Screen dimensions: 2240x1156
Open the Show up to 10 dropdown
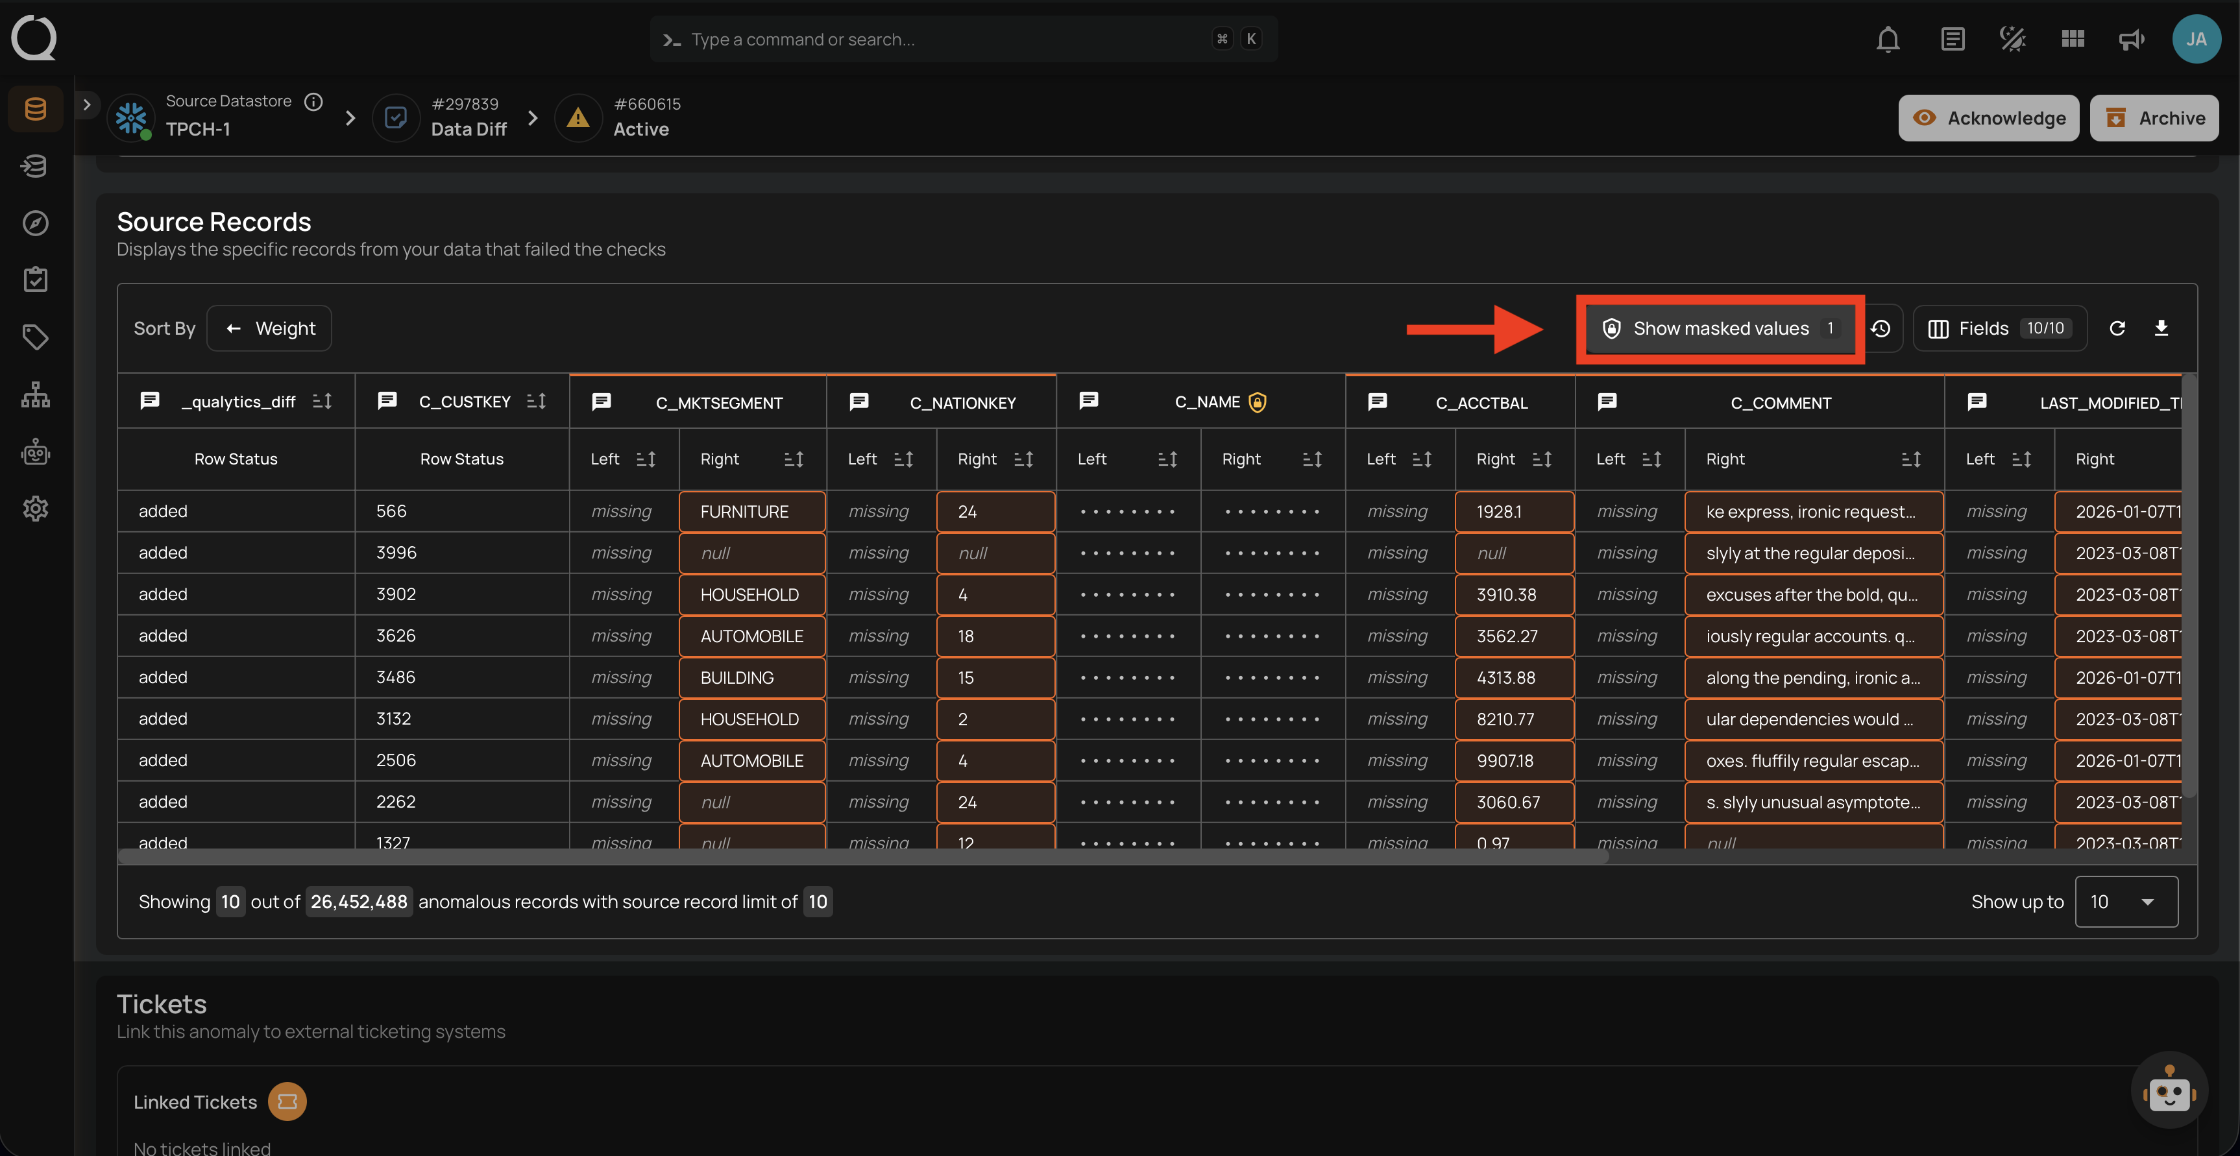coord(2126,901)
